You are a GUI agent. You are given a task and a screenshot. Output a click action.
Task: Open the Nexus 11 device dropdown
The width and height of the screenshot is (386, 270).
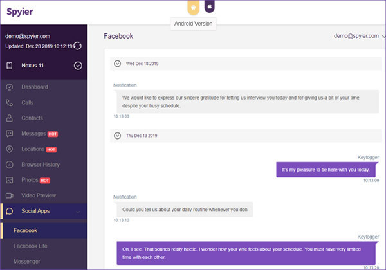pos(78,65)
